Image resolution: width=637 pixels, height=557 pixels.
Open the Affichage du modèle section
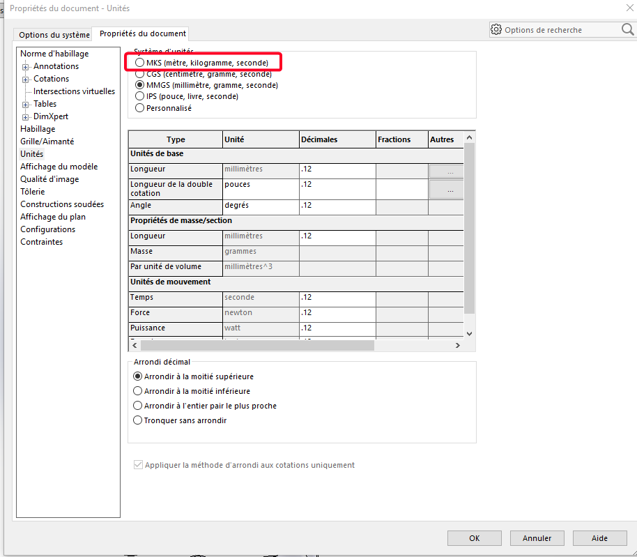coord(59,167)
